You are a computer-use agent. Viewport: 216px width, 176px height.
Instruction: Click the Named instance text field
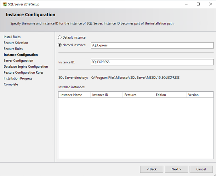click(x=152, y=45)
